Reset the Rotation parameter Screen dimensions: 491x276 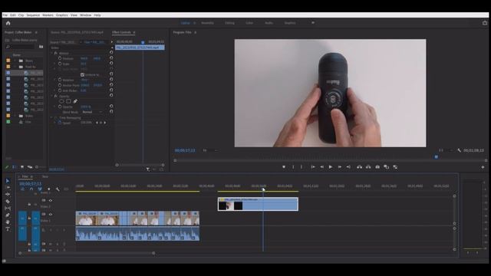point(111,80)
